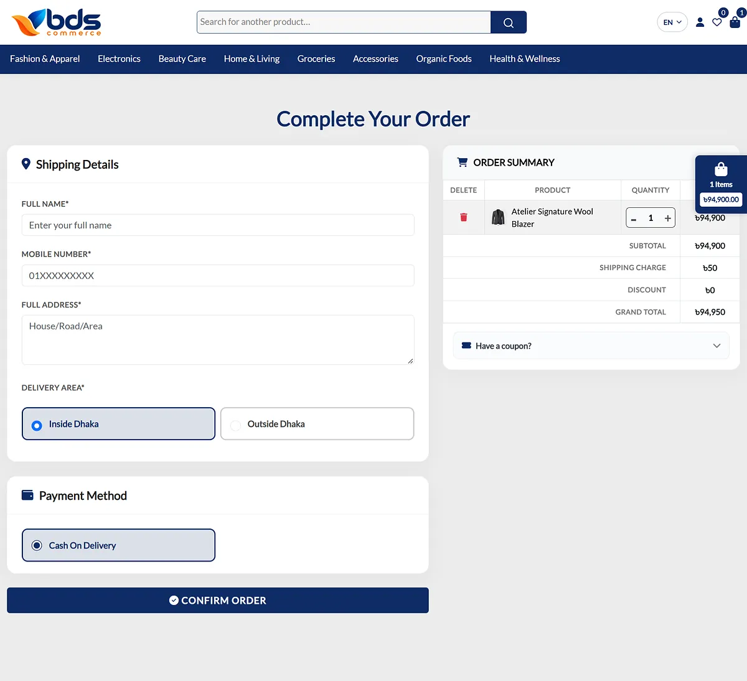Screen dimensions: 747x681
Task: Open the shopping bag cart icon in header
Action: click(735, 22)
